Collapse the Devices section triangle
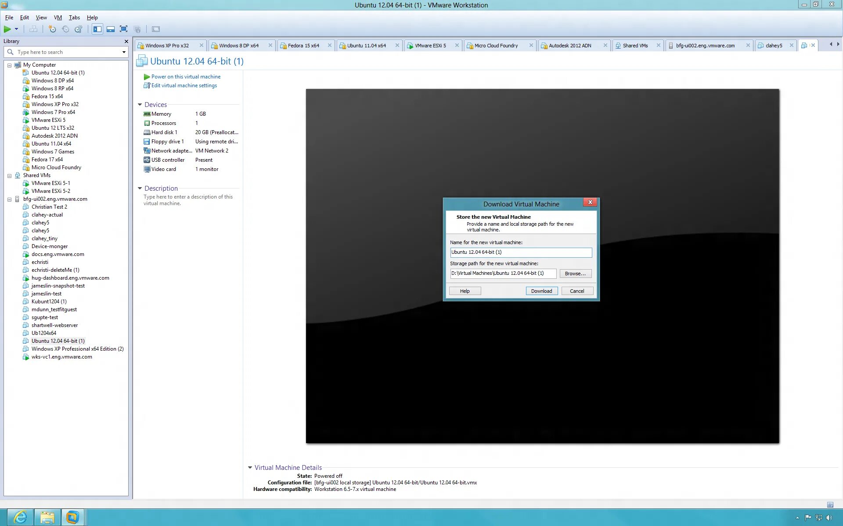843x526 pixels. point(140,105)
